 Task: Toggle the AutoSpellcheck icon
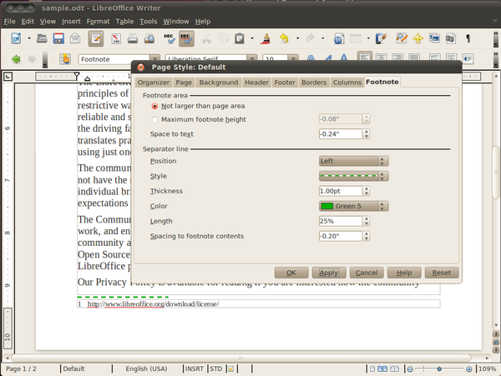[x=187, y=38]
